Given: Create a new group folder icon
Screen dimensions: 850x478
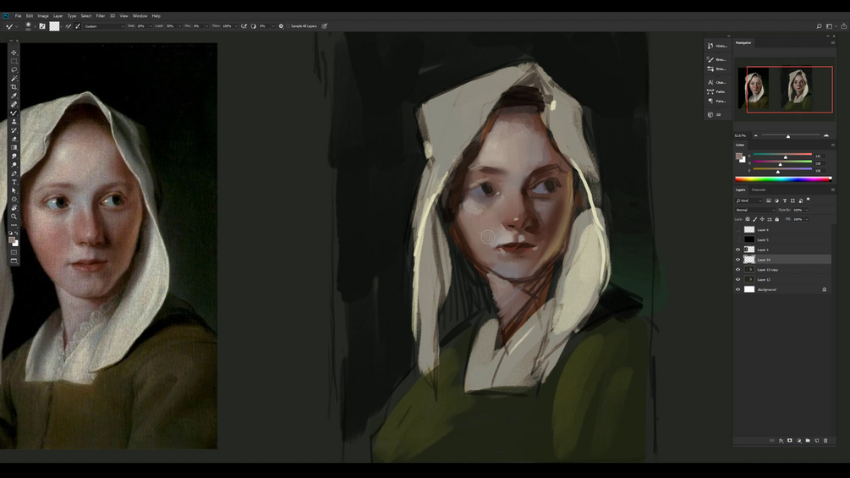Looking at the screenshot, I should (x=808, y=441).
